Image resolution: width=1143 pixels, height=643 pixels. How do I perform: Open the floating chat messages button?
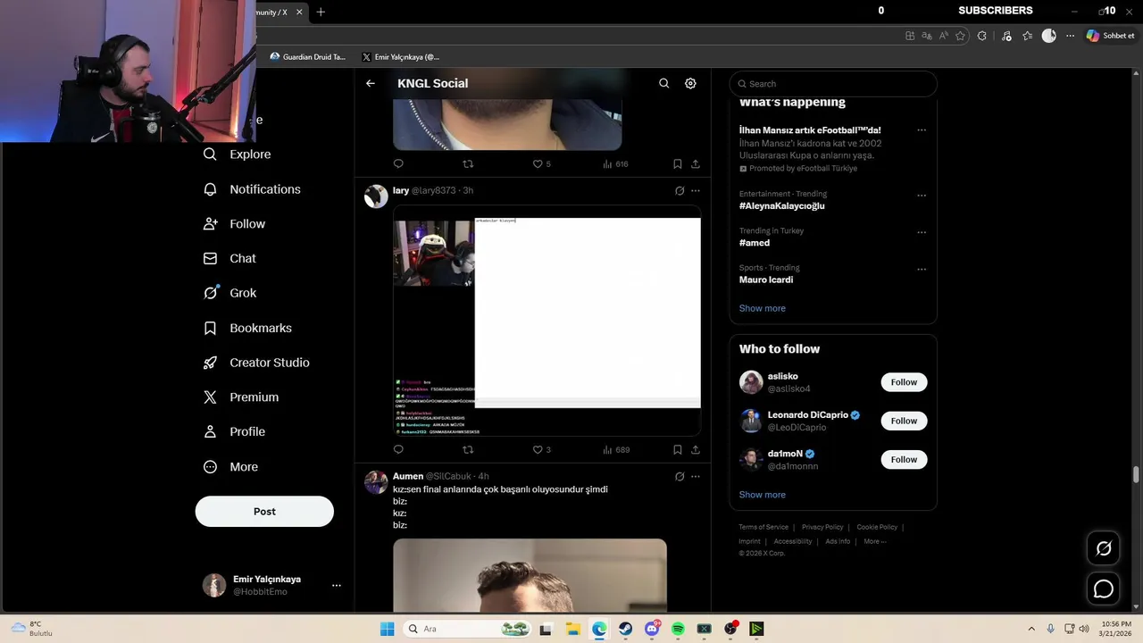pyautogui.click(x=1104, y=589)
